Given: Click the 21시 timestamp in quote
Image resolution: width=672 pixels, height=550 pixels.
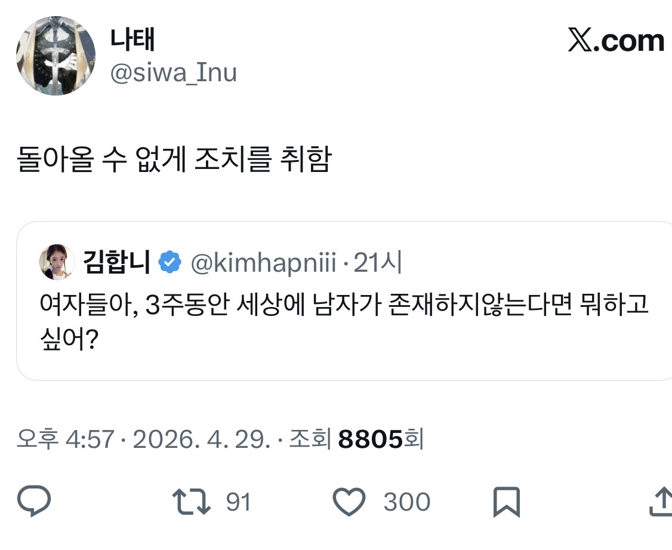Looking at the screenshot, I should click(x=378, y=262).
